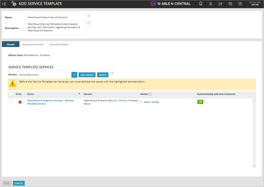This screenshot has width=264, height=187.
Task: Turn off automatically add new instances toggle
Action: click(x=200, y=102)
